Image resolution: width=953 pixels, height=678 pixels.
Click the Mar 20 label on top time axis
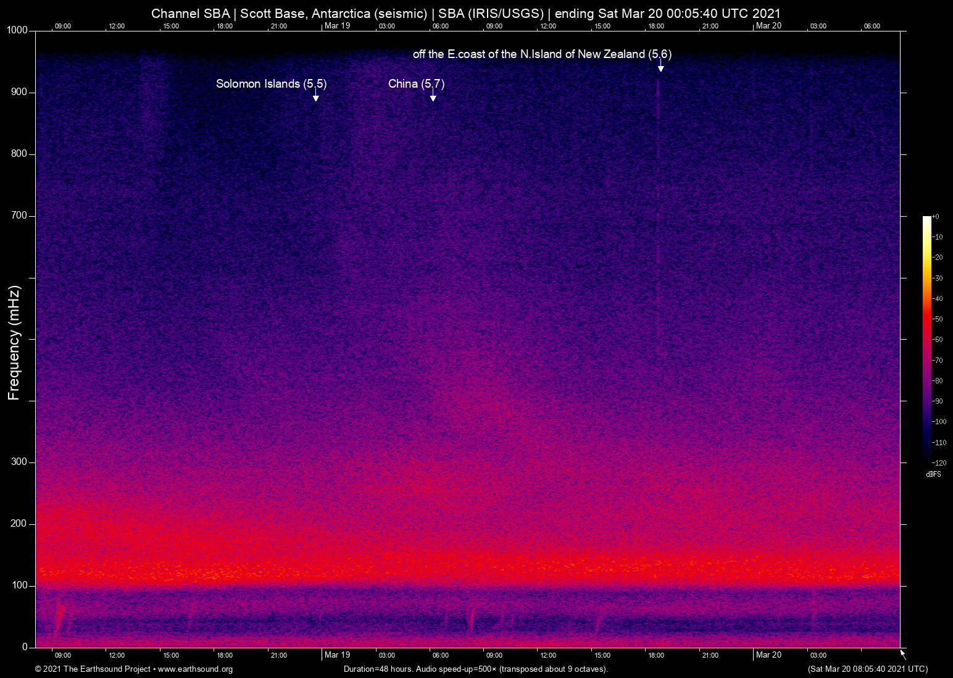click(x=768, y=25)
